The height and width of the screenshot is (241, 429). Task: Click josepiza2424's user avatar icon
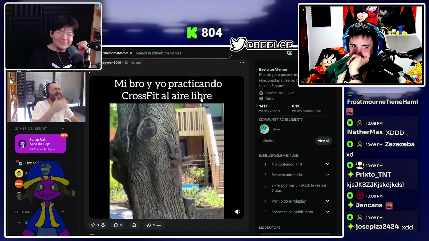click(x=360, y=218)
